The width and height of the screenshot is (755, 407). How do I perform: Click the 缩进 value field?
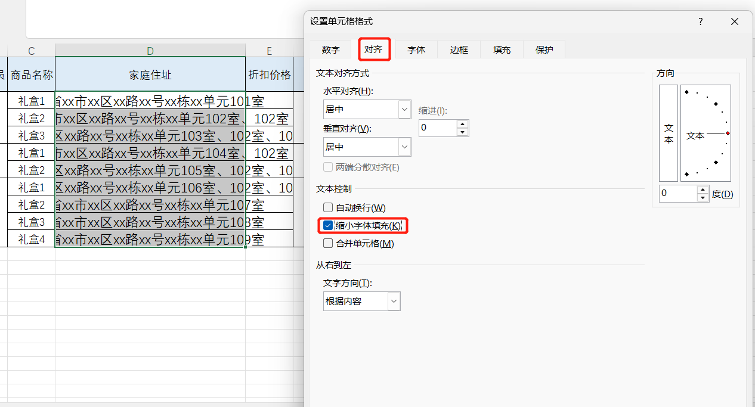point(438,128)
